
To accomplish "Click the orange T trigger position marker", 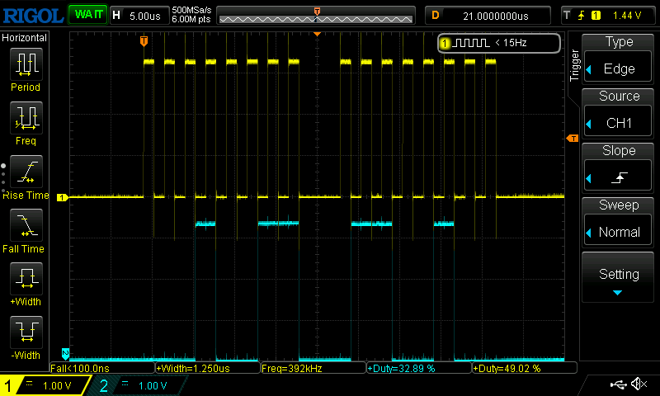I will [144, 41].
